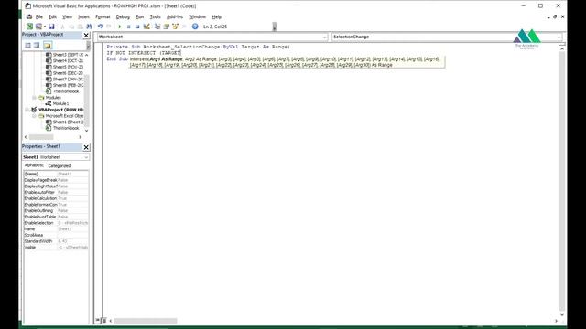Open the Tools menu
This screenshot has width=586, height=329.
pyautogui.click(x=155, y=16)
